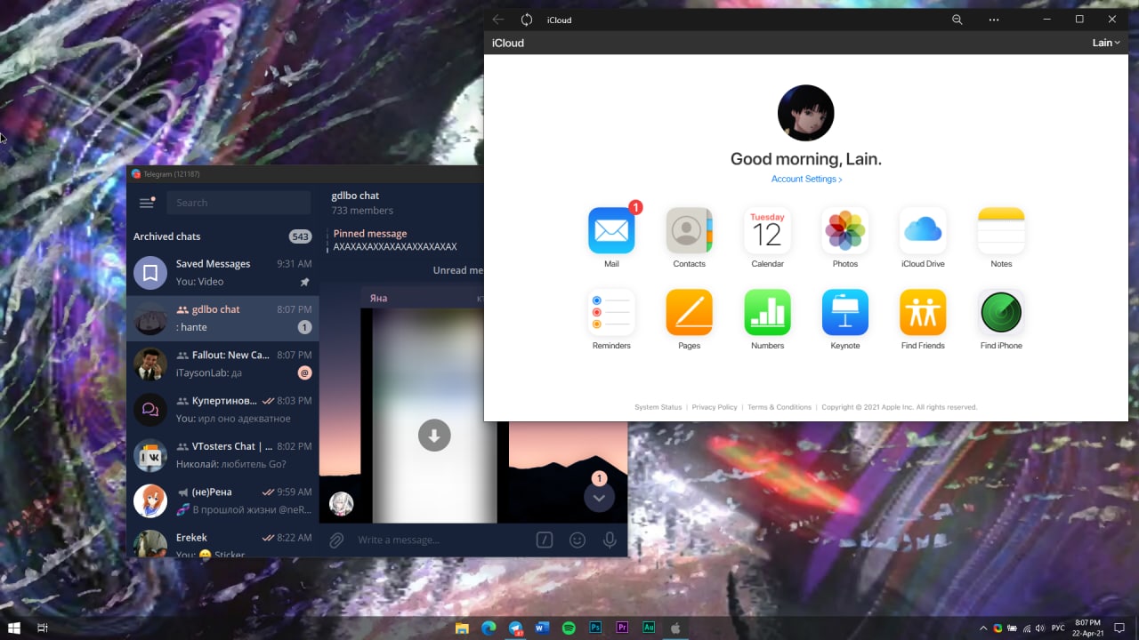
Task: Open Spotify from the taskbar
Action: click(x=569, y=628)
